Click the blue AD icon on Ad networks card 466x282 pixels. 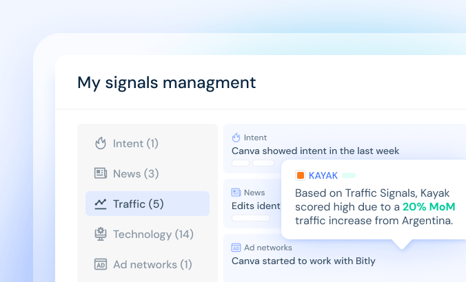coord(236,248)
